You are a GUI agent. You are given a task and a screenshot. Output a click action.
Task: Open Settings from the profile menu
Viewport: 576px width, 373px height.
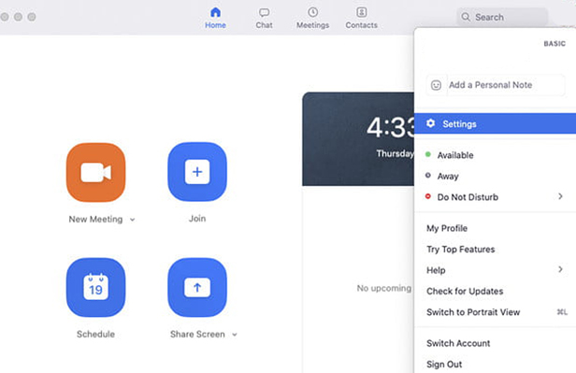[496, 123]
